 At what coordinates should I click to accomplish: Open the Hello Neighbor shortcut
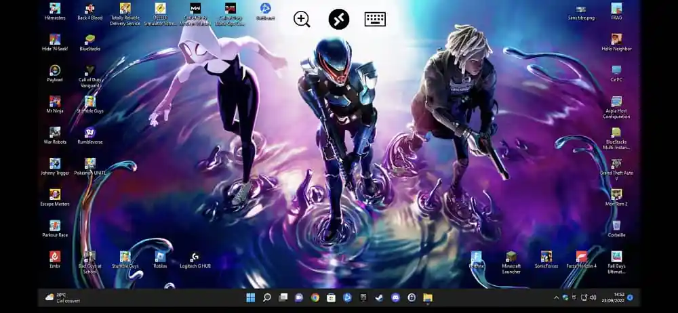[x=616, y=43]
